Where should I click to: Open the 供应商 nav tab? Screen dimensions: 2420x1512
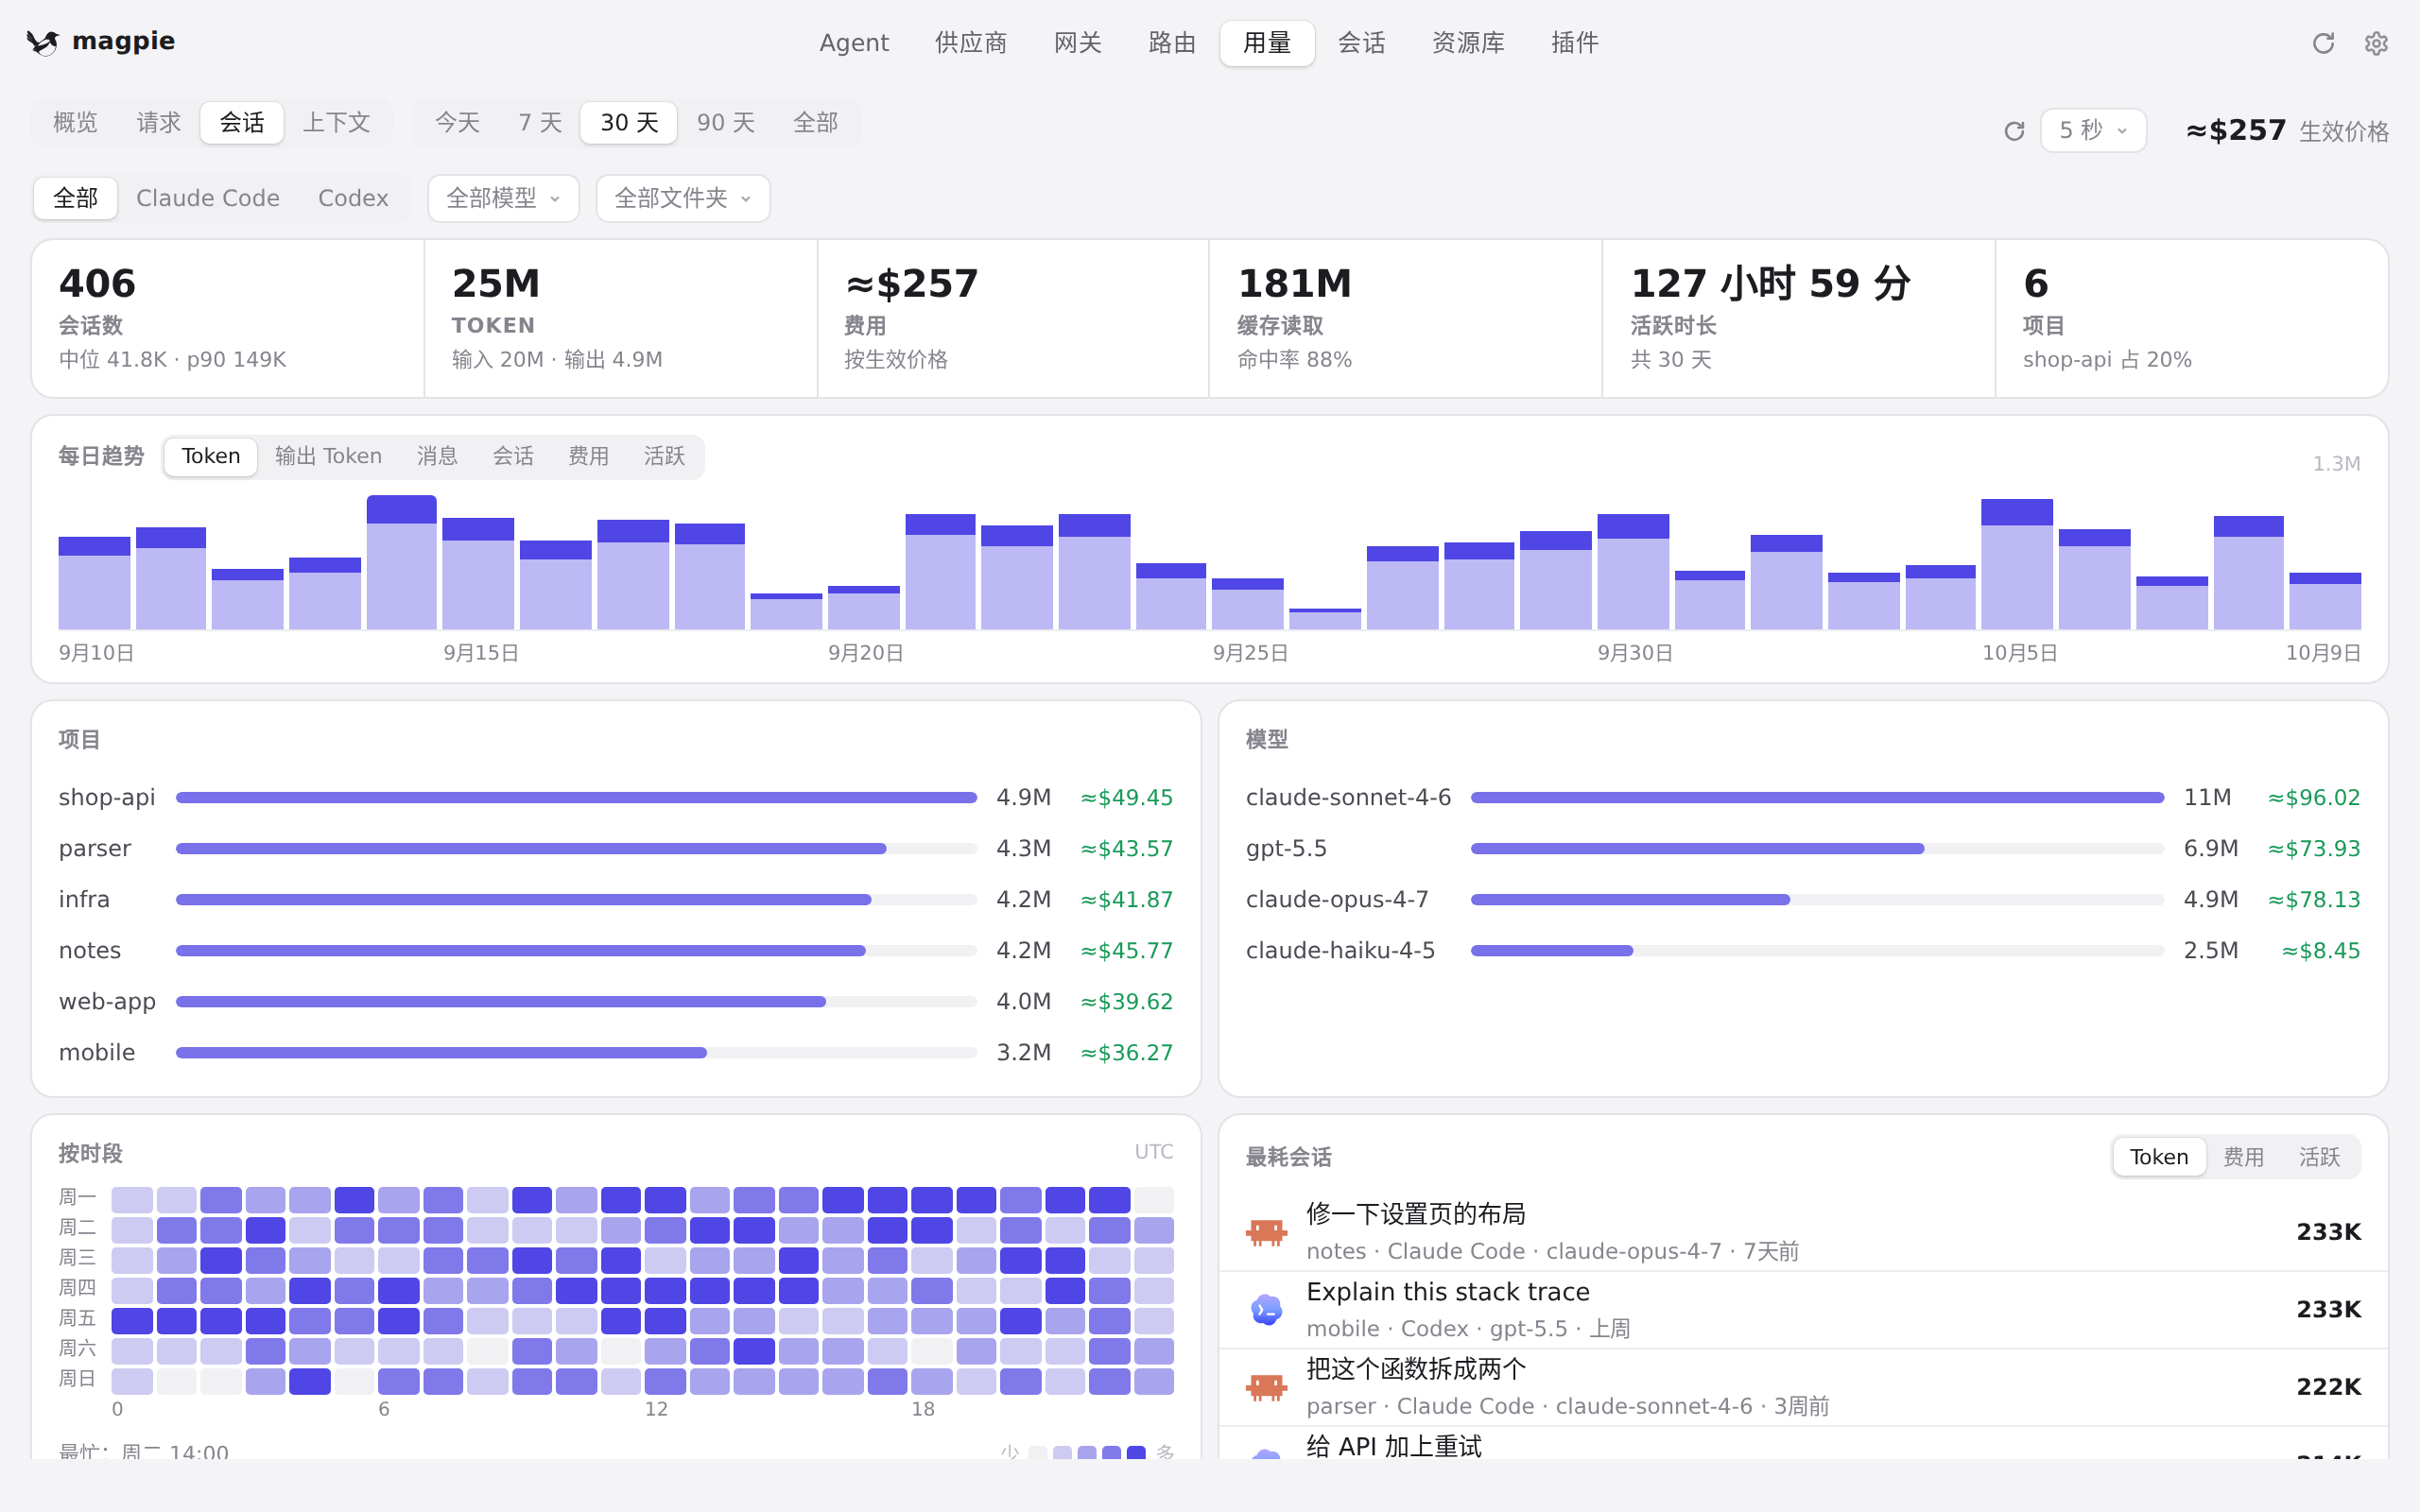click(x=971, y=43)
